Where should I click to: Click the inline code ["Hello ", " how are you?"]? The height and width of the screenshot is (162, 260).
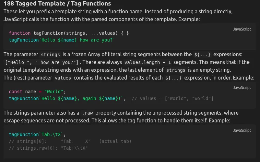pos(43,62)
